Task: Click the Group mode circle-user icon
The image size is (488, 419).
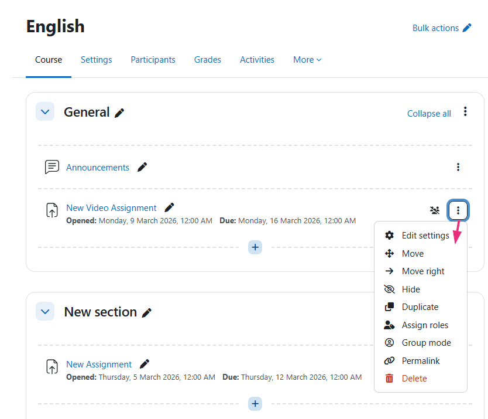Action: (389, 343)
